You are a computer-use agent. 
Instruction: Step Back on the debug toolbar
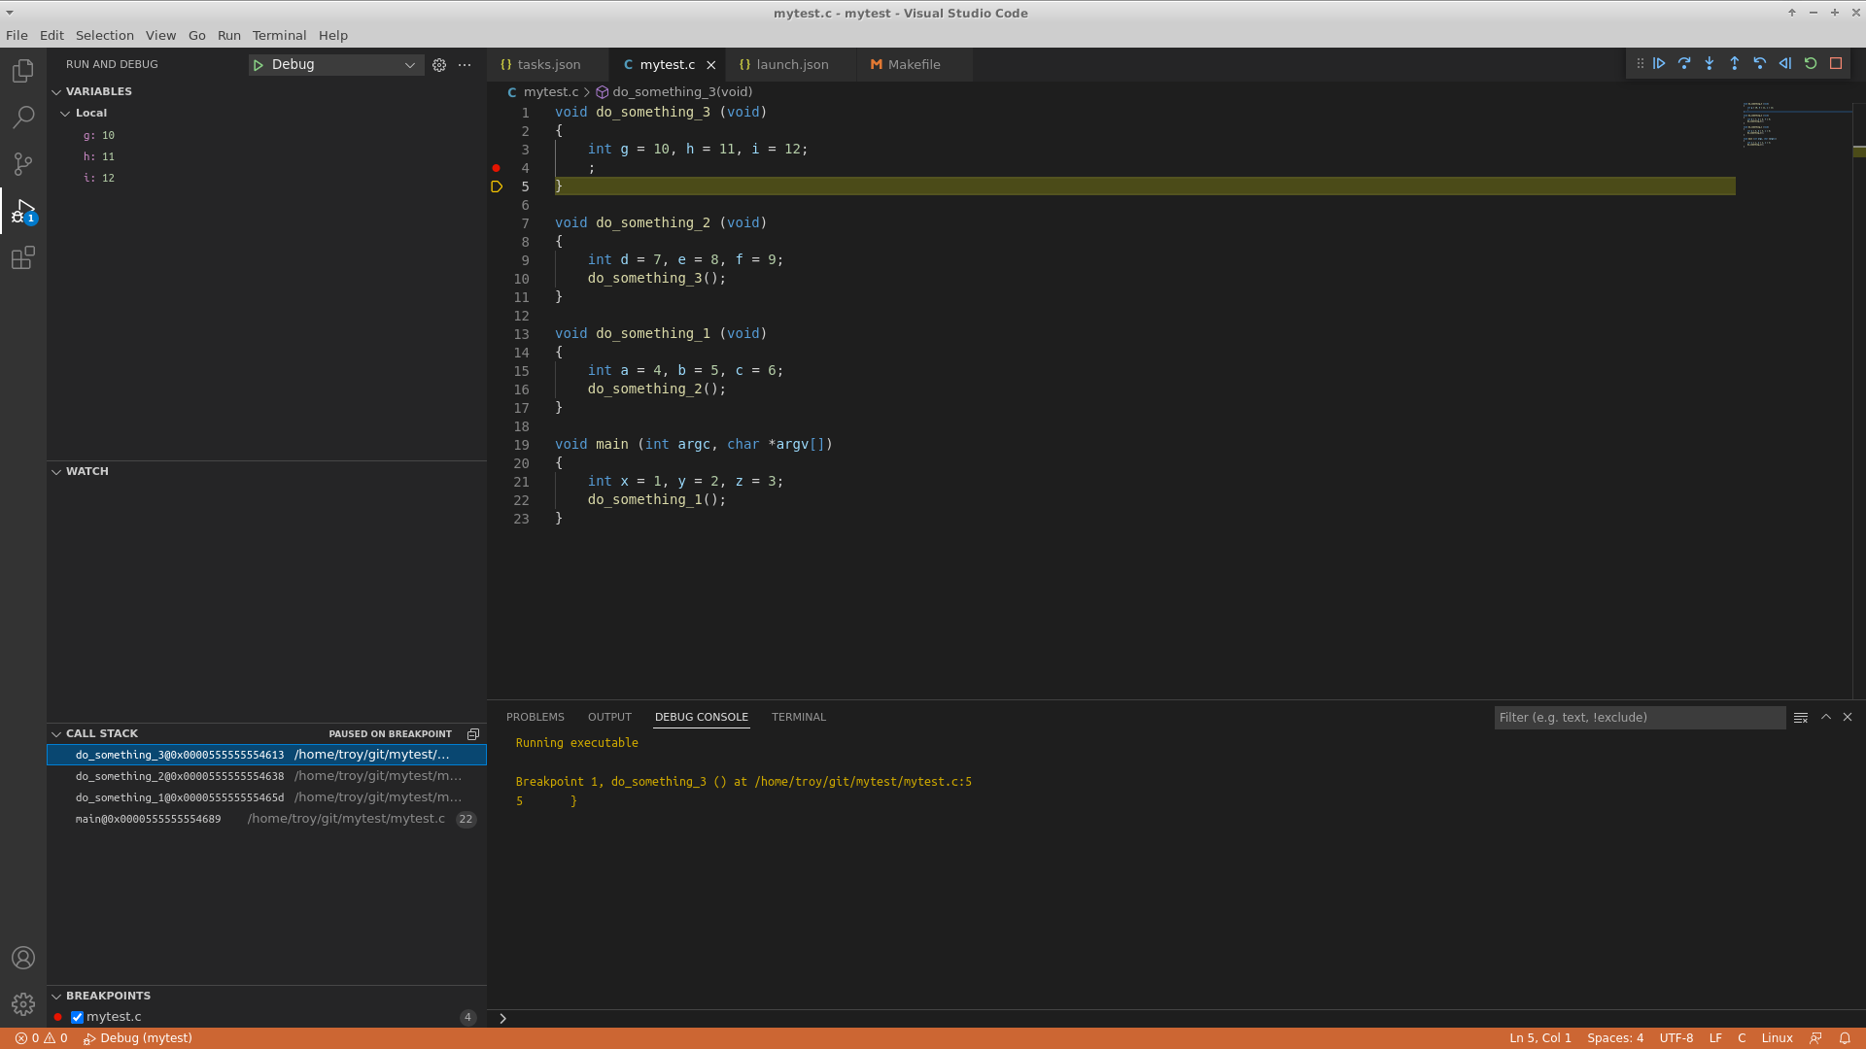[1760, 63]
